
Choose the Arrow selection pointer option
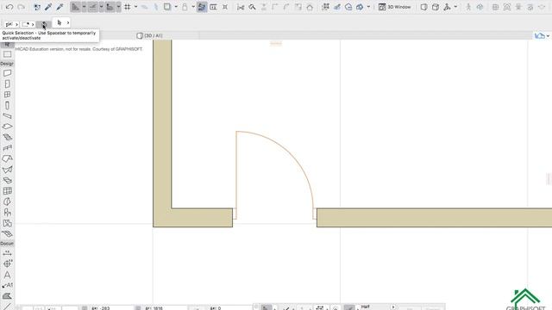pos(60,23)
